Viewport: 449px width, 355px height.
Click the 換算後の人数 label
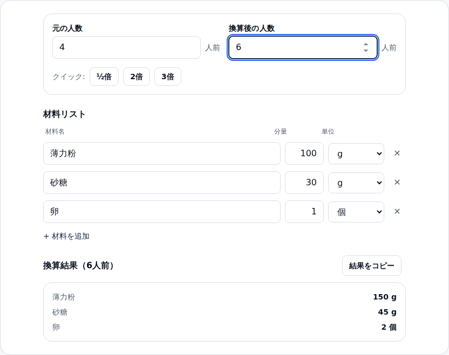point(251,29)
